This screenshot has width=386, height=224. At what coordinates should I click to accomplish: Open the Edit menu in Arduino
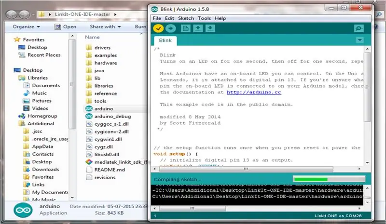(x=169, y=18)
